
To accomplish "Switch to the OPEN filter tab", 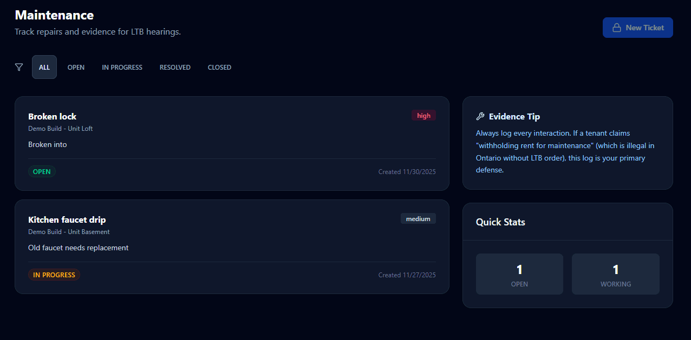I will click(76, 67).
